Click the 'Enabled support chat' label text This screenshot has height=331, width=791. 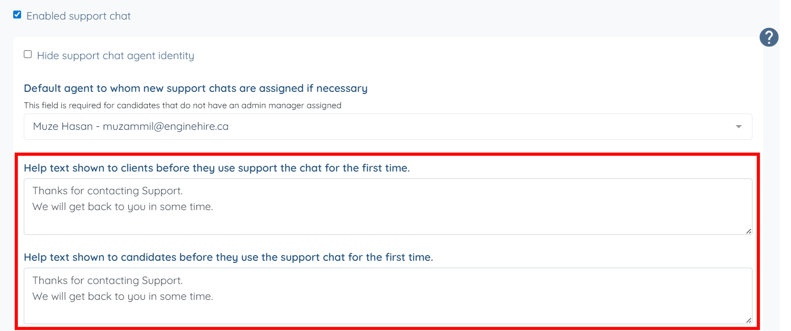click(x=79, y=16)
